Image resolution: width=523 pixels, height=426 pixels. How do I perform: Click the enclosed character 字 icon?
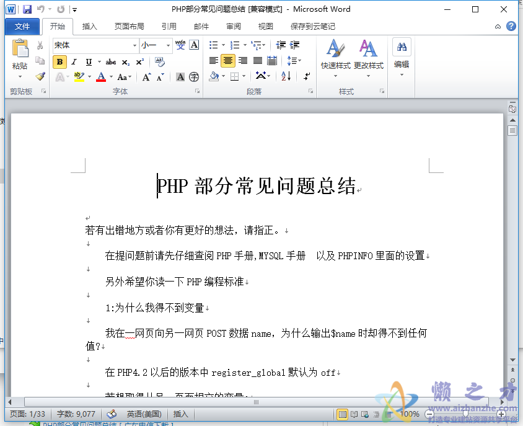click(x=194, y=77)
